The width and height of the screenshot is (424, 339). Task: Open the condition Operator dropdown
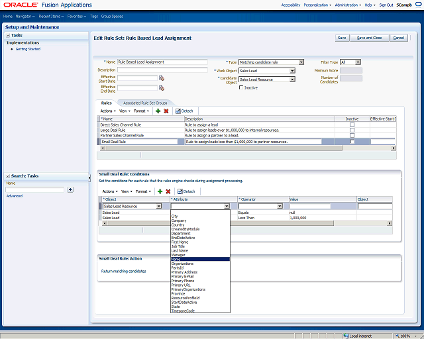[280, 207]
